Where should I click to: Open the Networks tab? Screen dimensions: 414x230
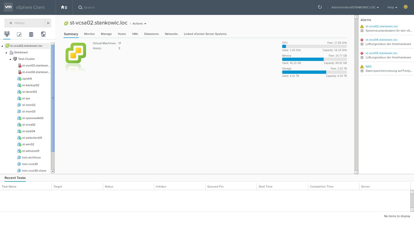click(x=171, y=34)
